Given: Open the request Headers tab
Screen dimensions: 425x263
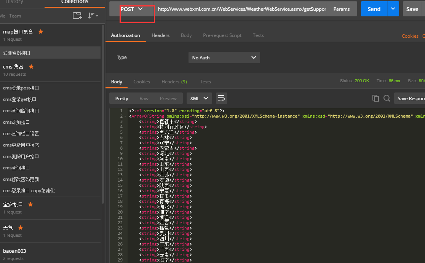Looking at the screenshot, I should [x=160, y=35].
